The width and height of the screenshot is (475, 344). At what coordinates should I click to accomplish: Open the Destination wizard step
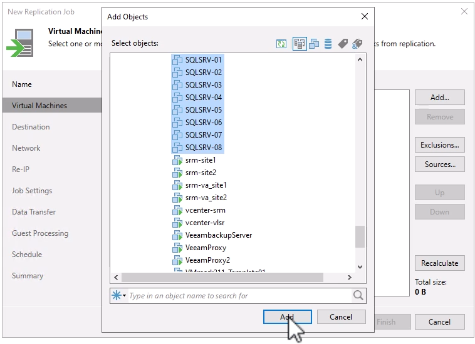31,127
